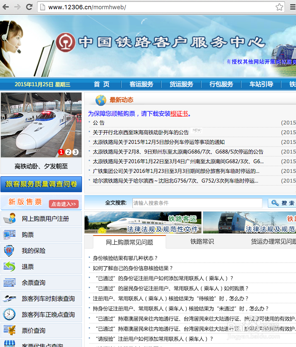Open FAQ 如何了解自己的身份信息核验结果？
296x347 pixels.
[132, 268]
